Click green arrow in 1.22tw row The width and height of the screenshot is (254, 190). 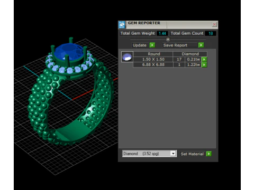(x=204, y=65)
